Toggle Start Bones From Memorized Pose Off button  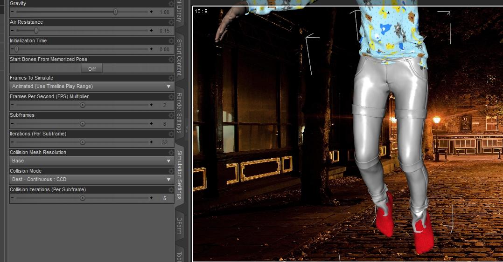click(x=92, y=68)
